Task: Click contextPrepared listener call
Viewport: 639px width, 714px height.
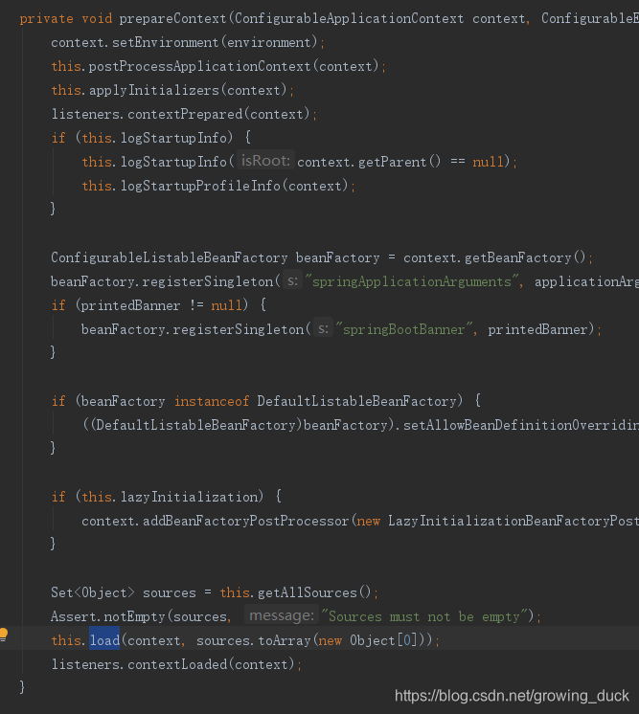Action: (x=185, y=114)
